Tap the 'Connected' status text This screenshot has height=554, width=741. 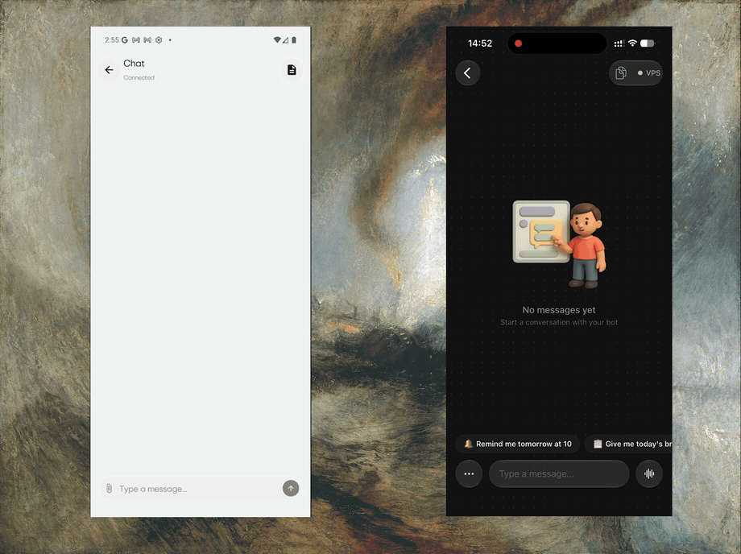pos(139,77)
